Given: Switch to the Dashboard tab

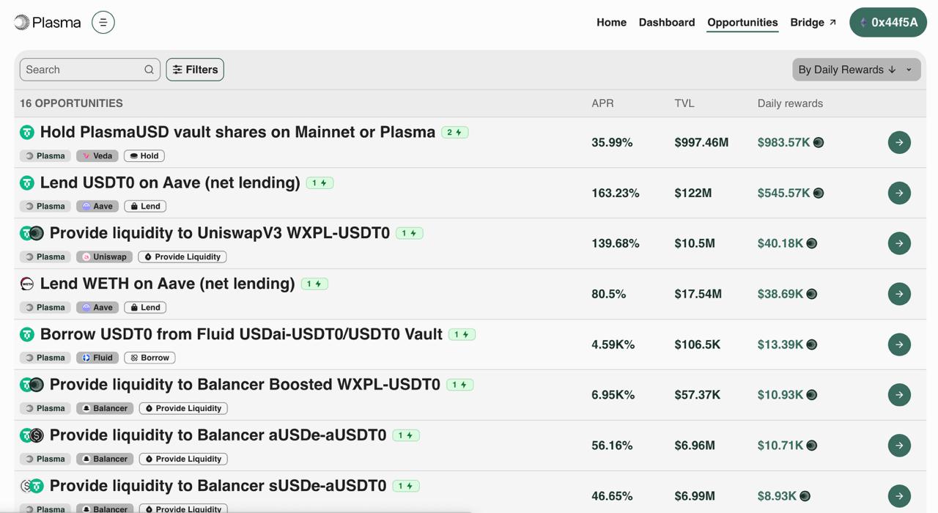Looking at the screenshot, I should [x=666, y=22].
